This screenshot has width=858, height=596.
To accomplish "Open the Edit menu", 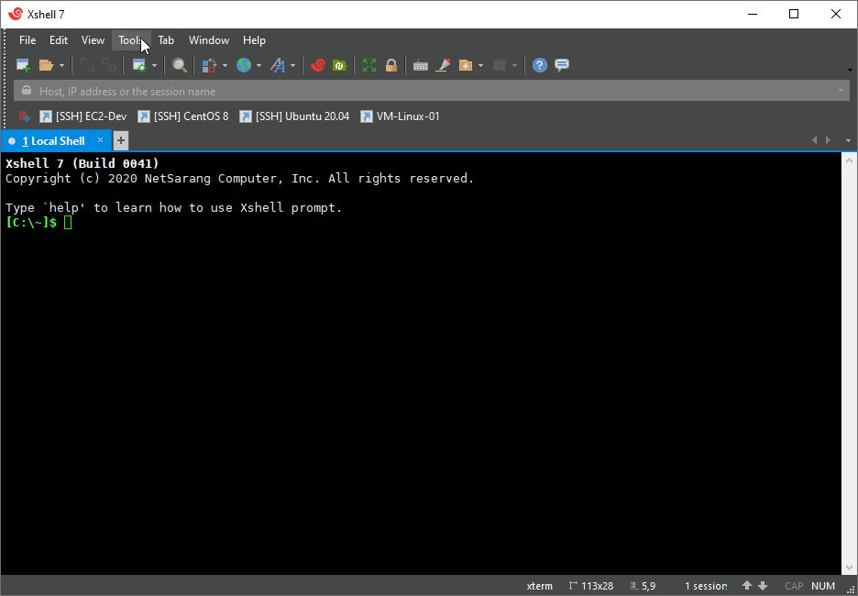I will [59, 40].
